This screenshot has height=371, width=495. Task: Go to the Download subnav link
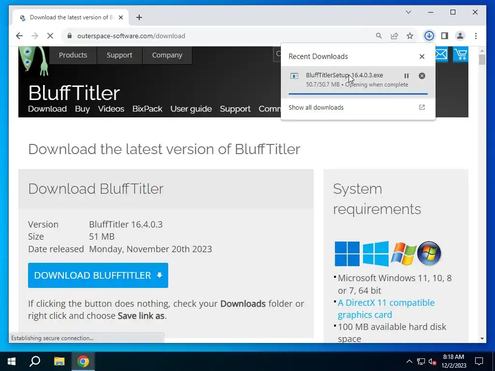(x=47, y=109)
